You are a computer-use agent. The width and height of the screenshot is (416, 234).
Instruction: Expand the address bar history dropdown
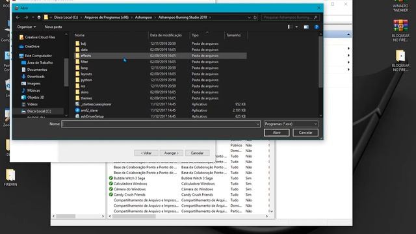point(249,18)
